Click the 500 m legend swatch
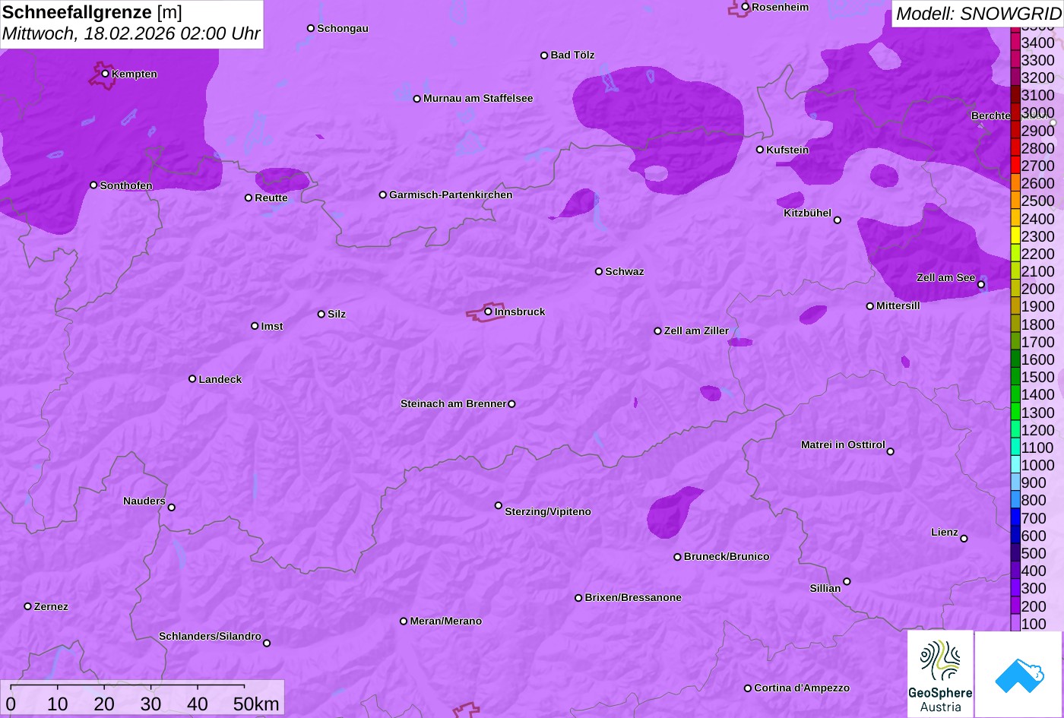Viewport: 1064px width, 718px height. 1015,553
